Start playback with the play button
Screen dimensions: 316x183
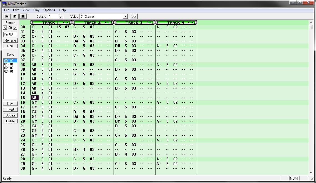tap(7, 16)
